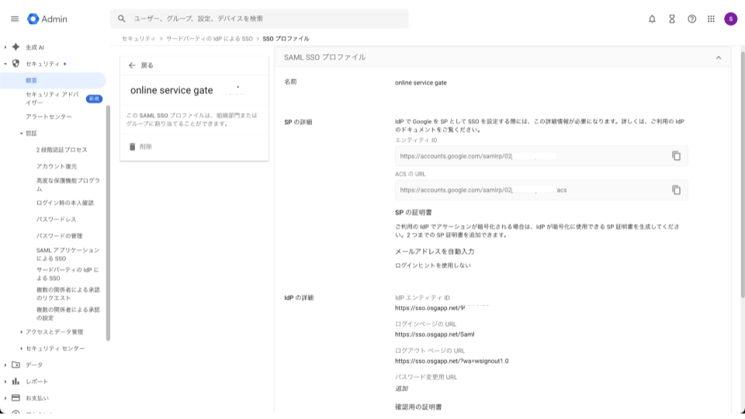
Task: Copy the ACS の URL value
Action: (676, 190)
